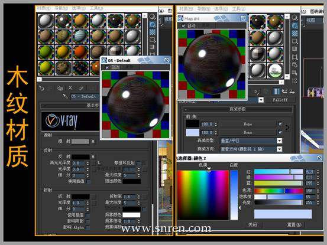Uncheck second None map enable checkbox
327x245 pixels.
click(280, 132)
